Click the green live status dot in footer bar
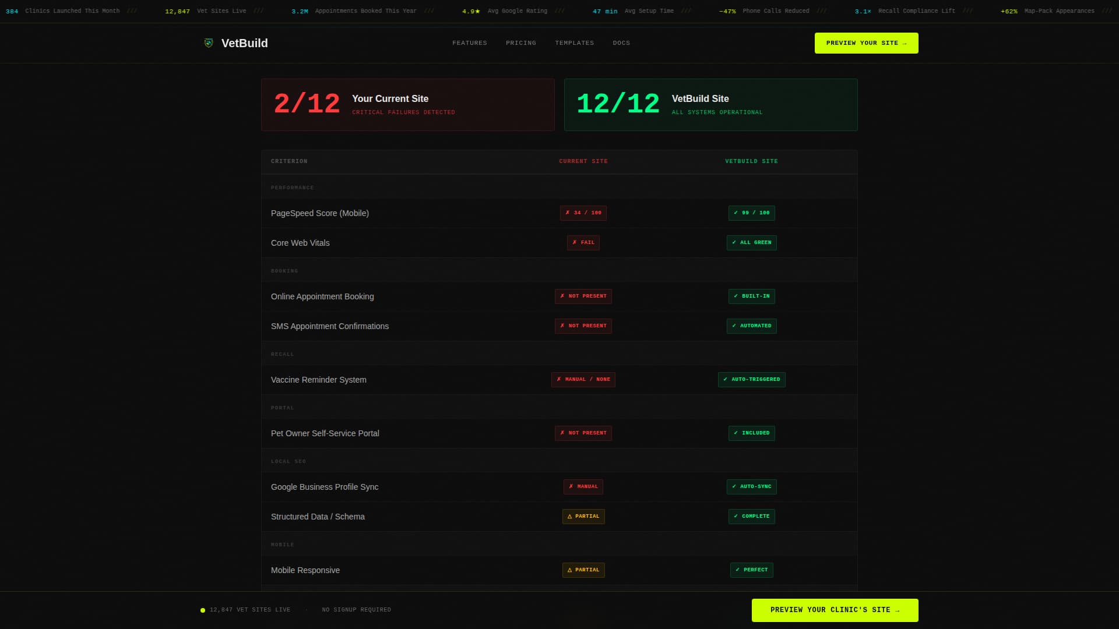Screen dimensions: 1119x629 (x=203, y=610)
